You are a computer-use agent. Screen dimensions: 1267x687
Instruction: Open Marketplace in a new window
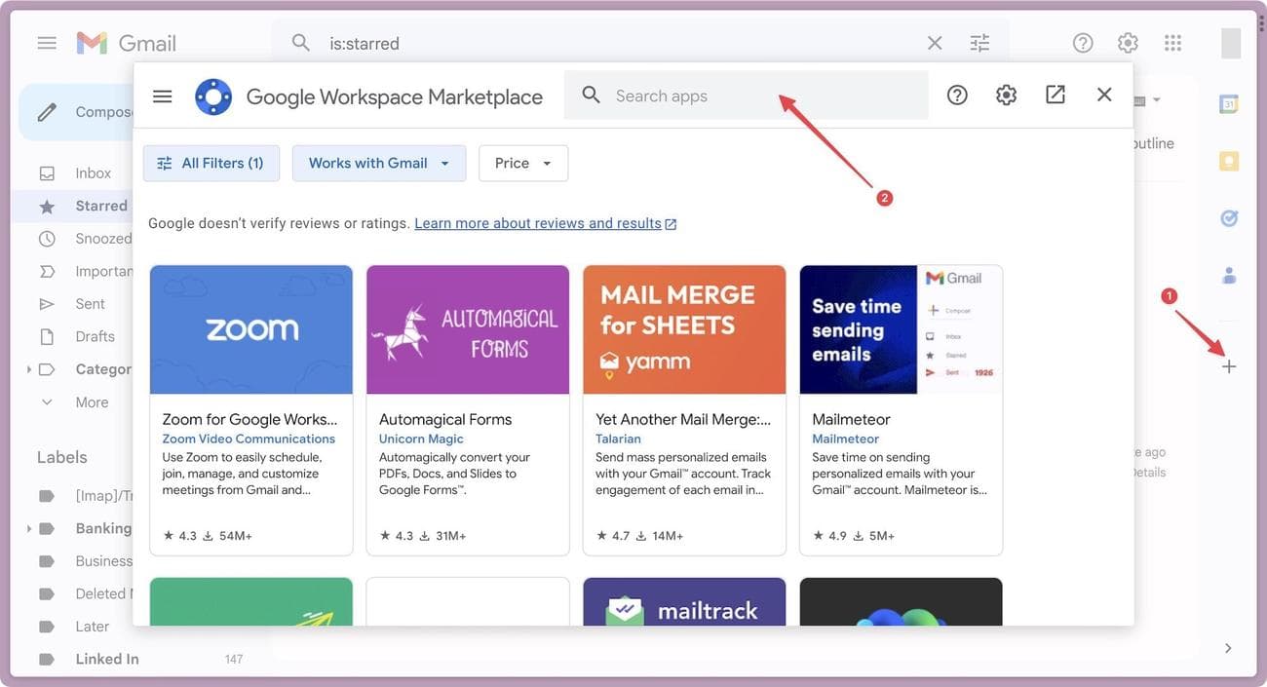[x=1054, y=95]
